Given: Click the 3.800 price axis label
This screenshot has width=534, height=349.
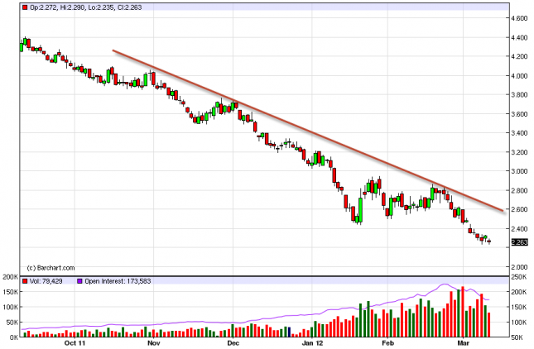Looking at the screenshot, I should (520, 95).
